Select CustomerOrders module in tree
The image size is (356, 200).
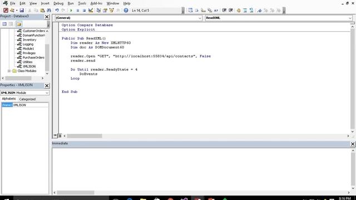33,31
